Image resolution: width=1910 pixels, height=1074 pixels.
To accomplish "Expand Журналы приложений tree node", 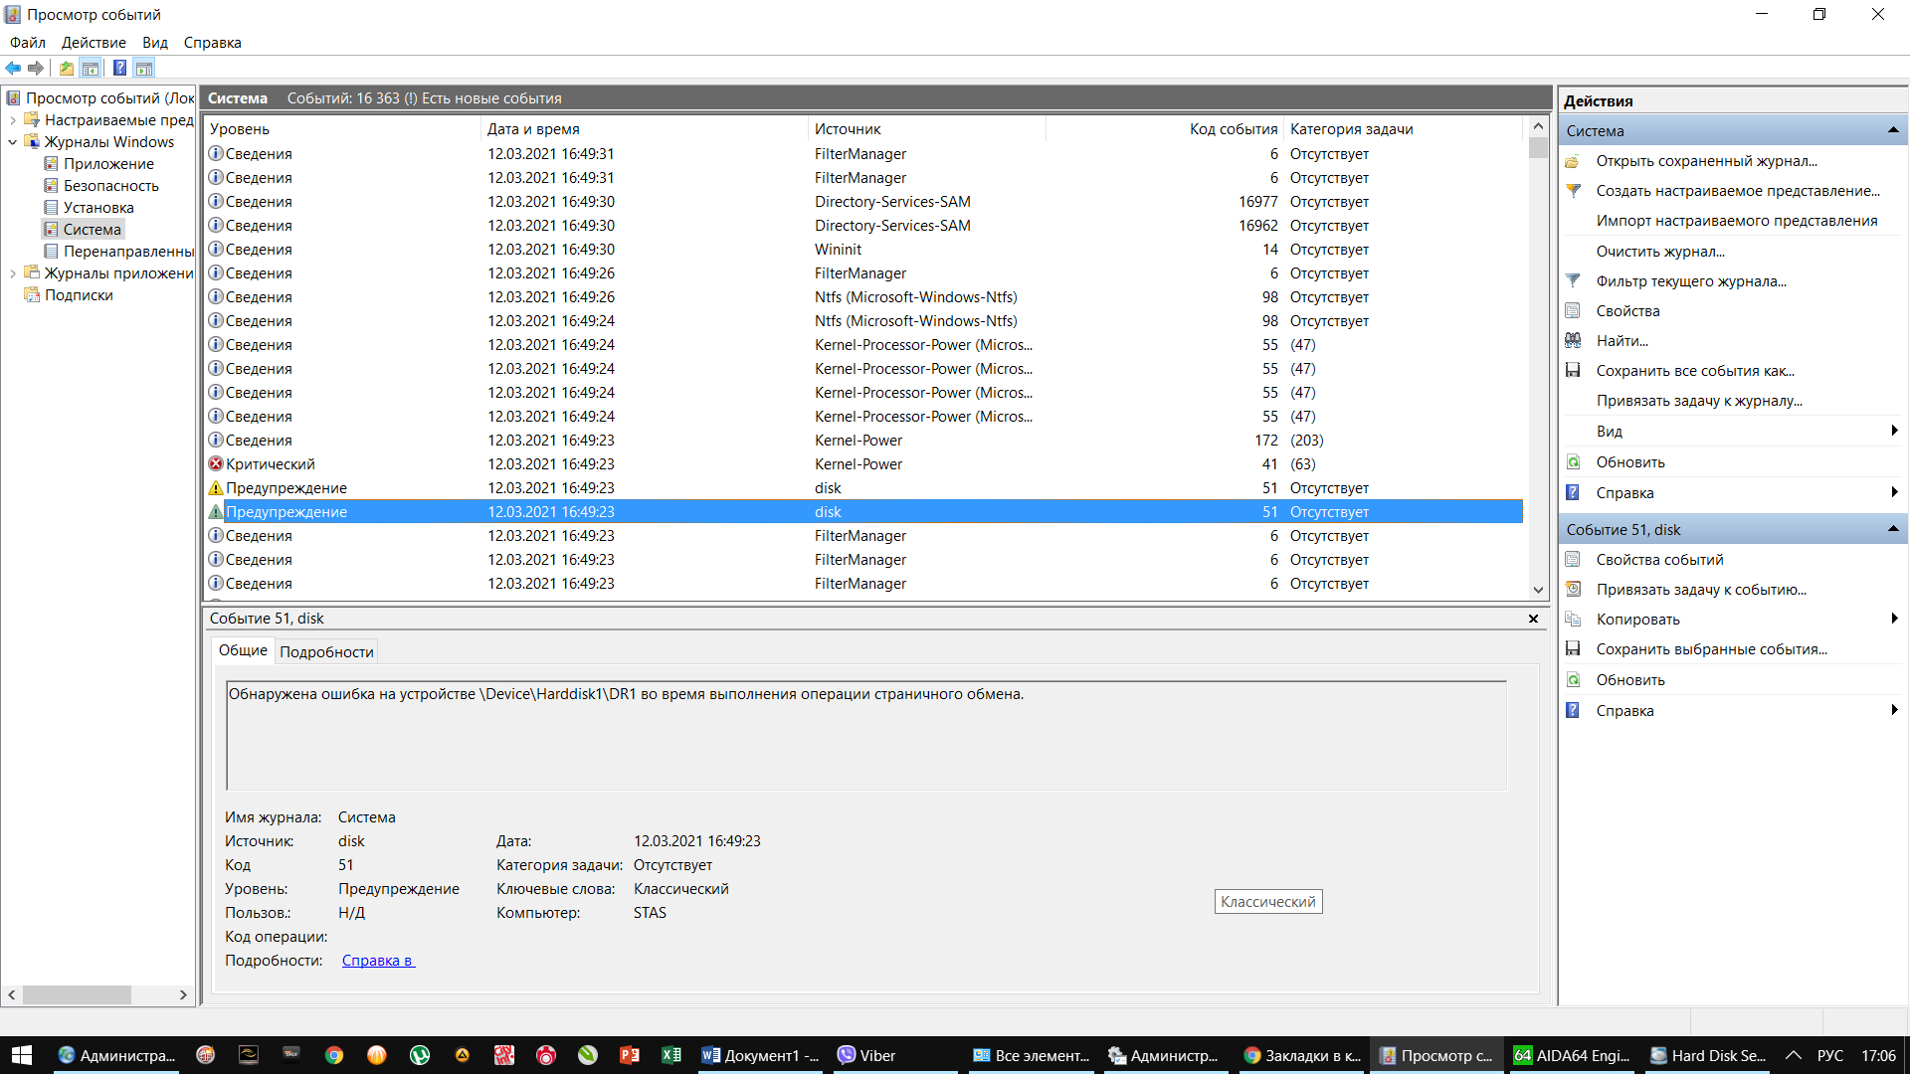I will [12, 273].
